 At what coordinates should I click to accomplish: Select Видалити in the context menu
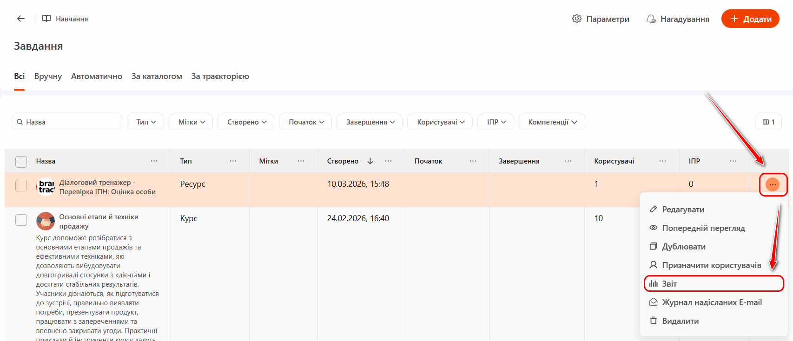[680, 321]
